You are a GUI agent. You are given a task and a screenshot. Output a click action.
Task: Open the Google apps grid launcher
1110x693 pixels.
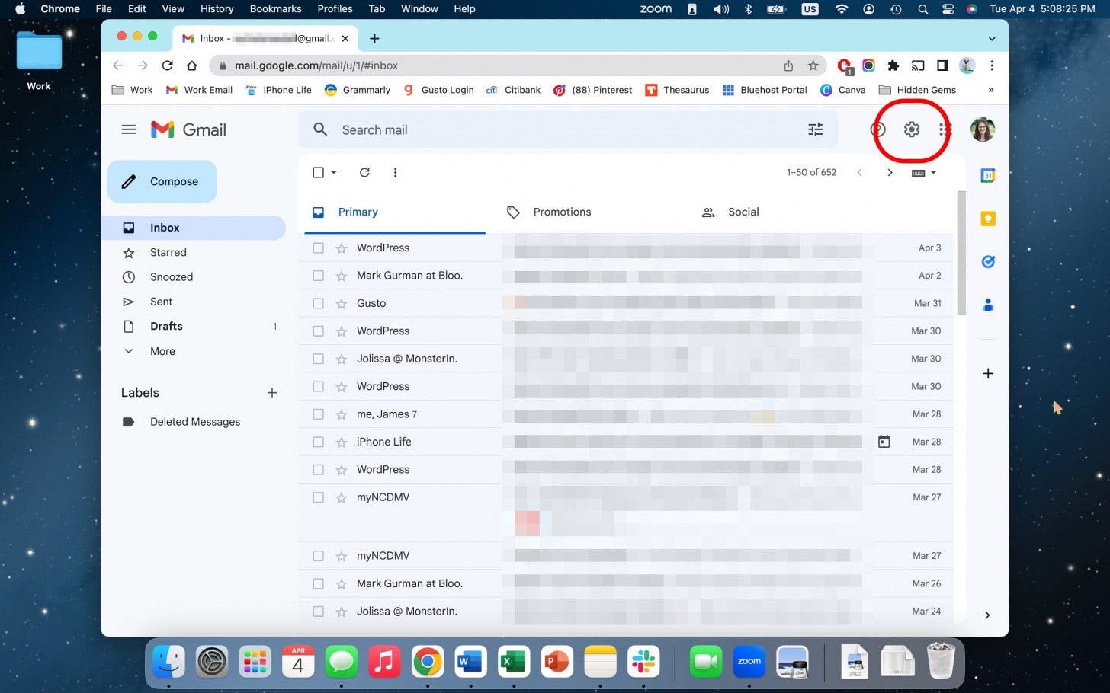tap(945, 129)
